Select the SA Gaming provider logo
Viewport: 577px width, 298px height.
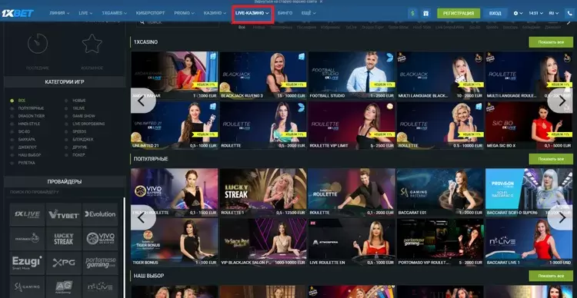[27, 287]
